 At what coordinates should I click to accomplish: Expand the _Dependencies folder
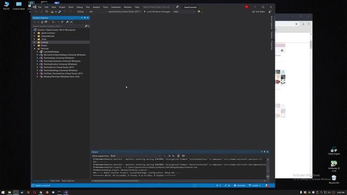34,36
